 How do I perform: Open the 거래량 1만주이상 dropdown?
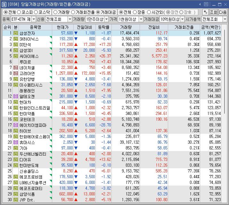click(107, 19)
